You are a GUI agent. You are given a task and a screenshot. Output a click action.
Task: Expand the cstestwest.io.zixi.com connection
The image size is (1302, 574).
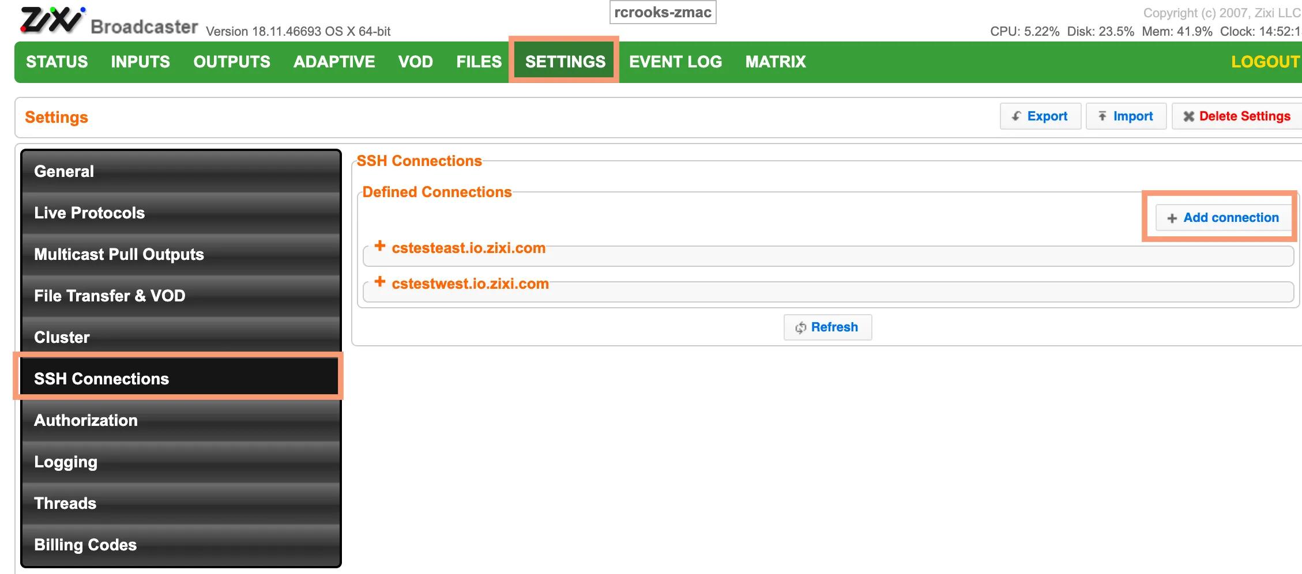pos(380,282)
